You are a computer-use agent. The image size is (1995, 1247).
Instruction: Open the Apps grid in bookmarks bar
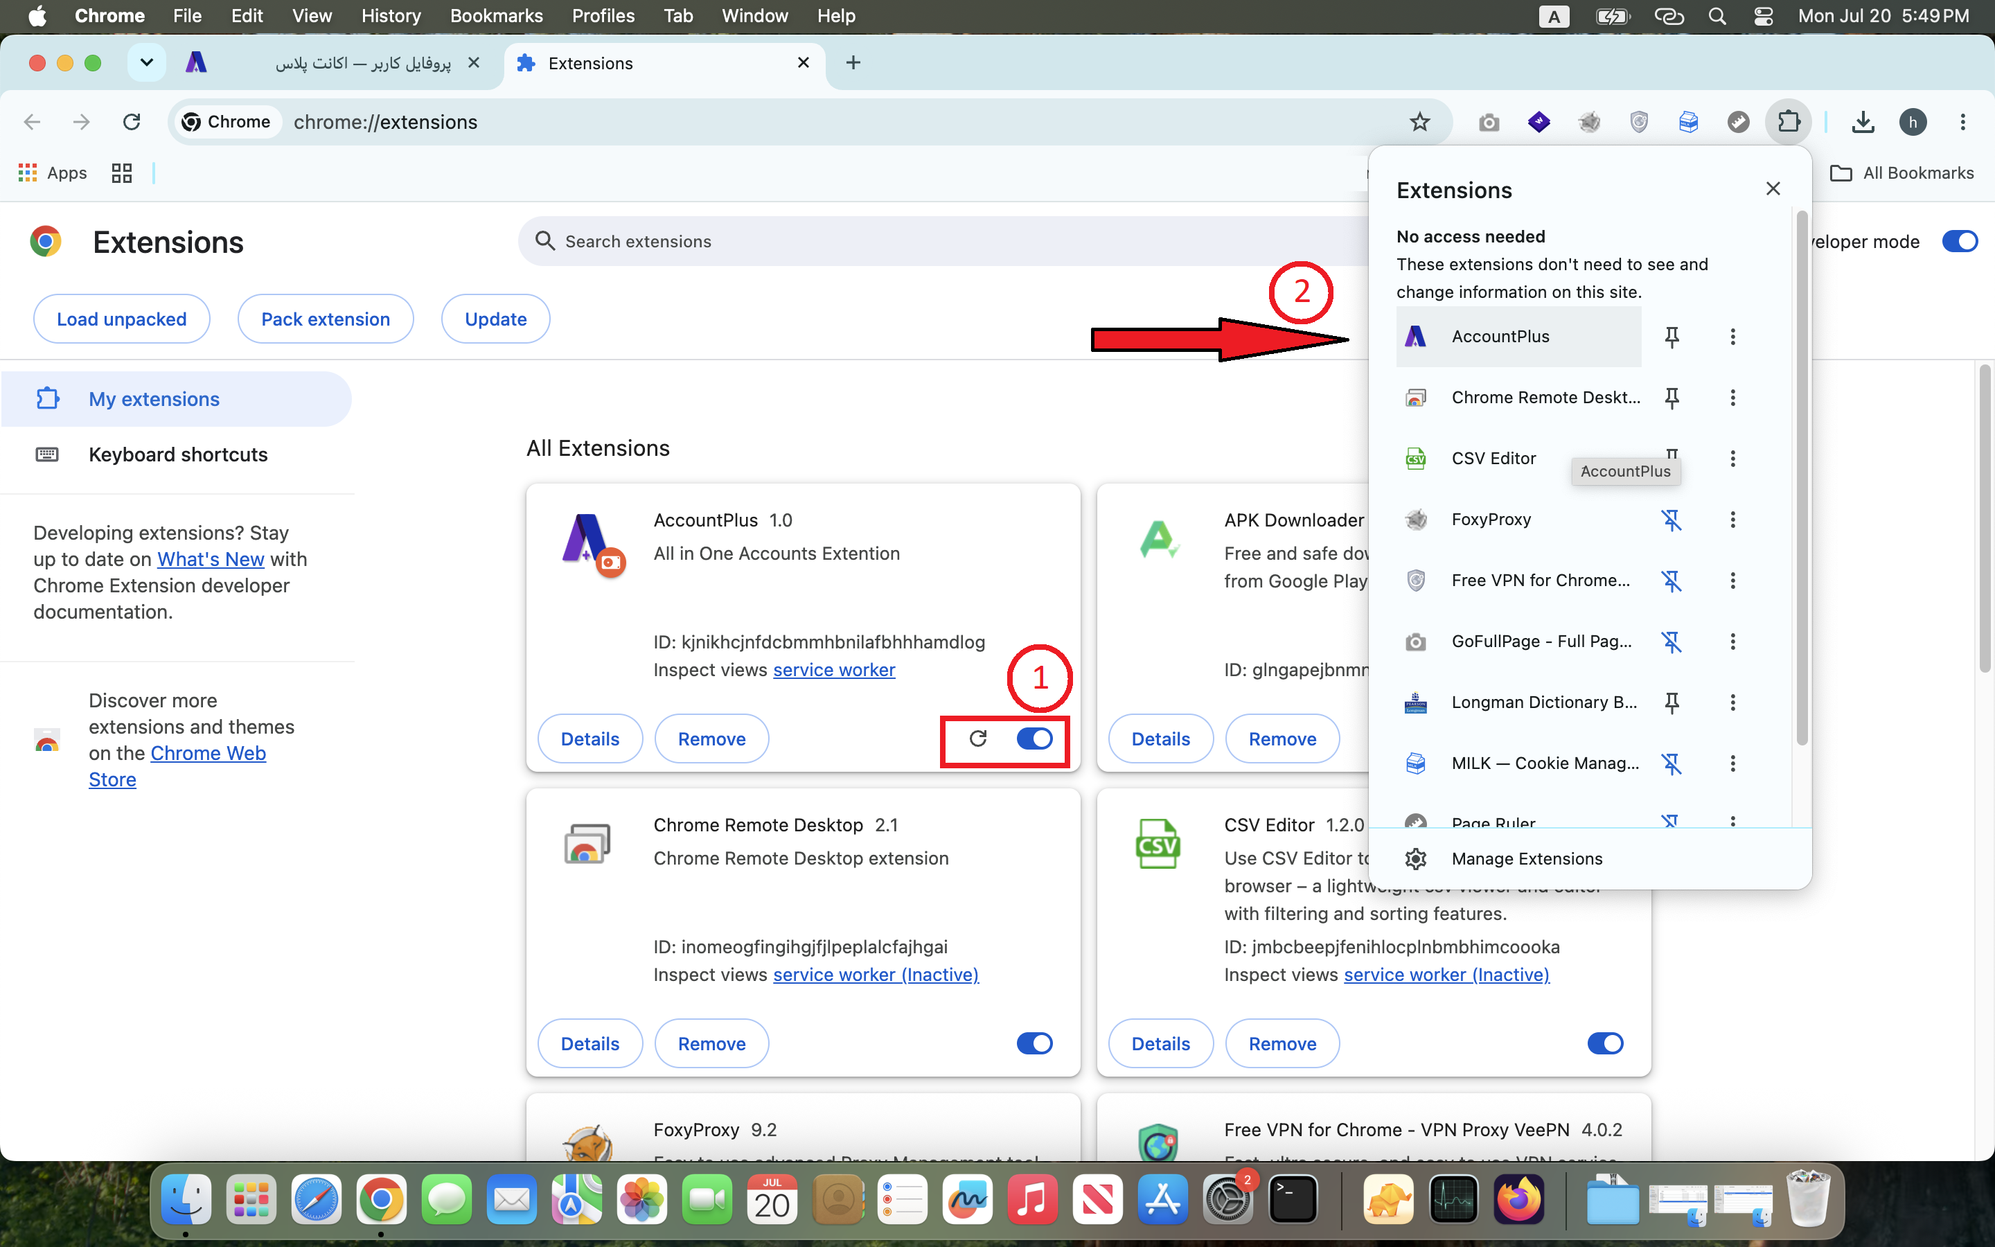pos(53,173)
